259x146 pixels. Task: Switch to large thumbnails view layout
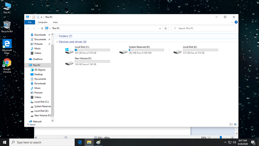(x=235, y=124)
